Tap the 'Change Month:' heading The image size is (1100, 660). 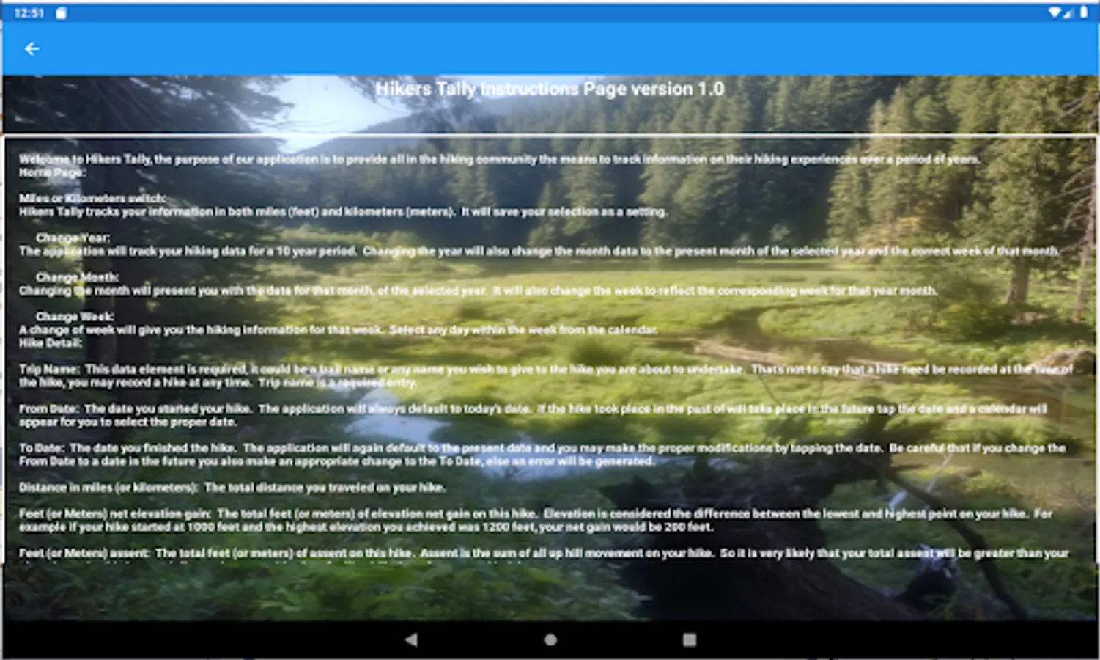click(77, 278)
